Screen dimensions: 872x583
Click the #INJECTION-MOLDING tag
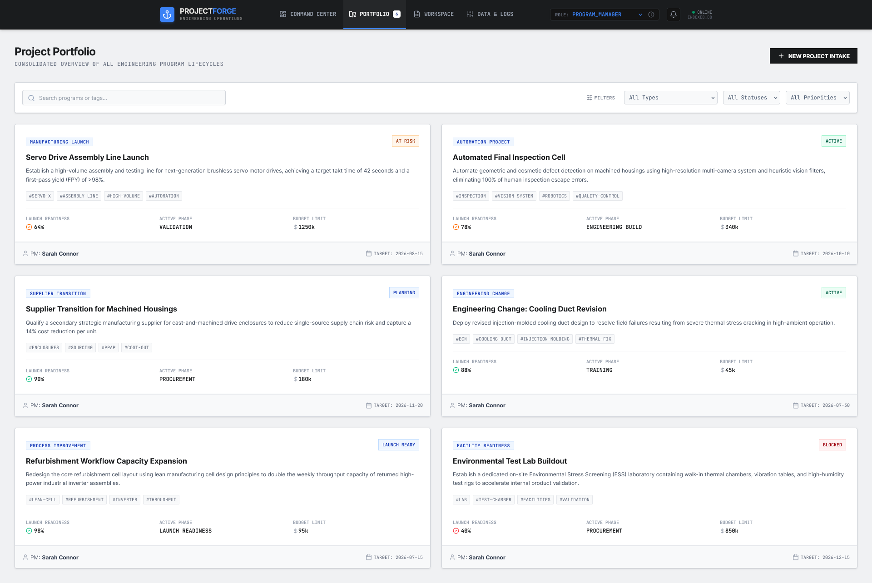(545, 339)
